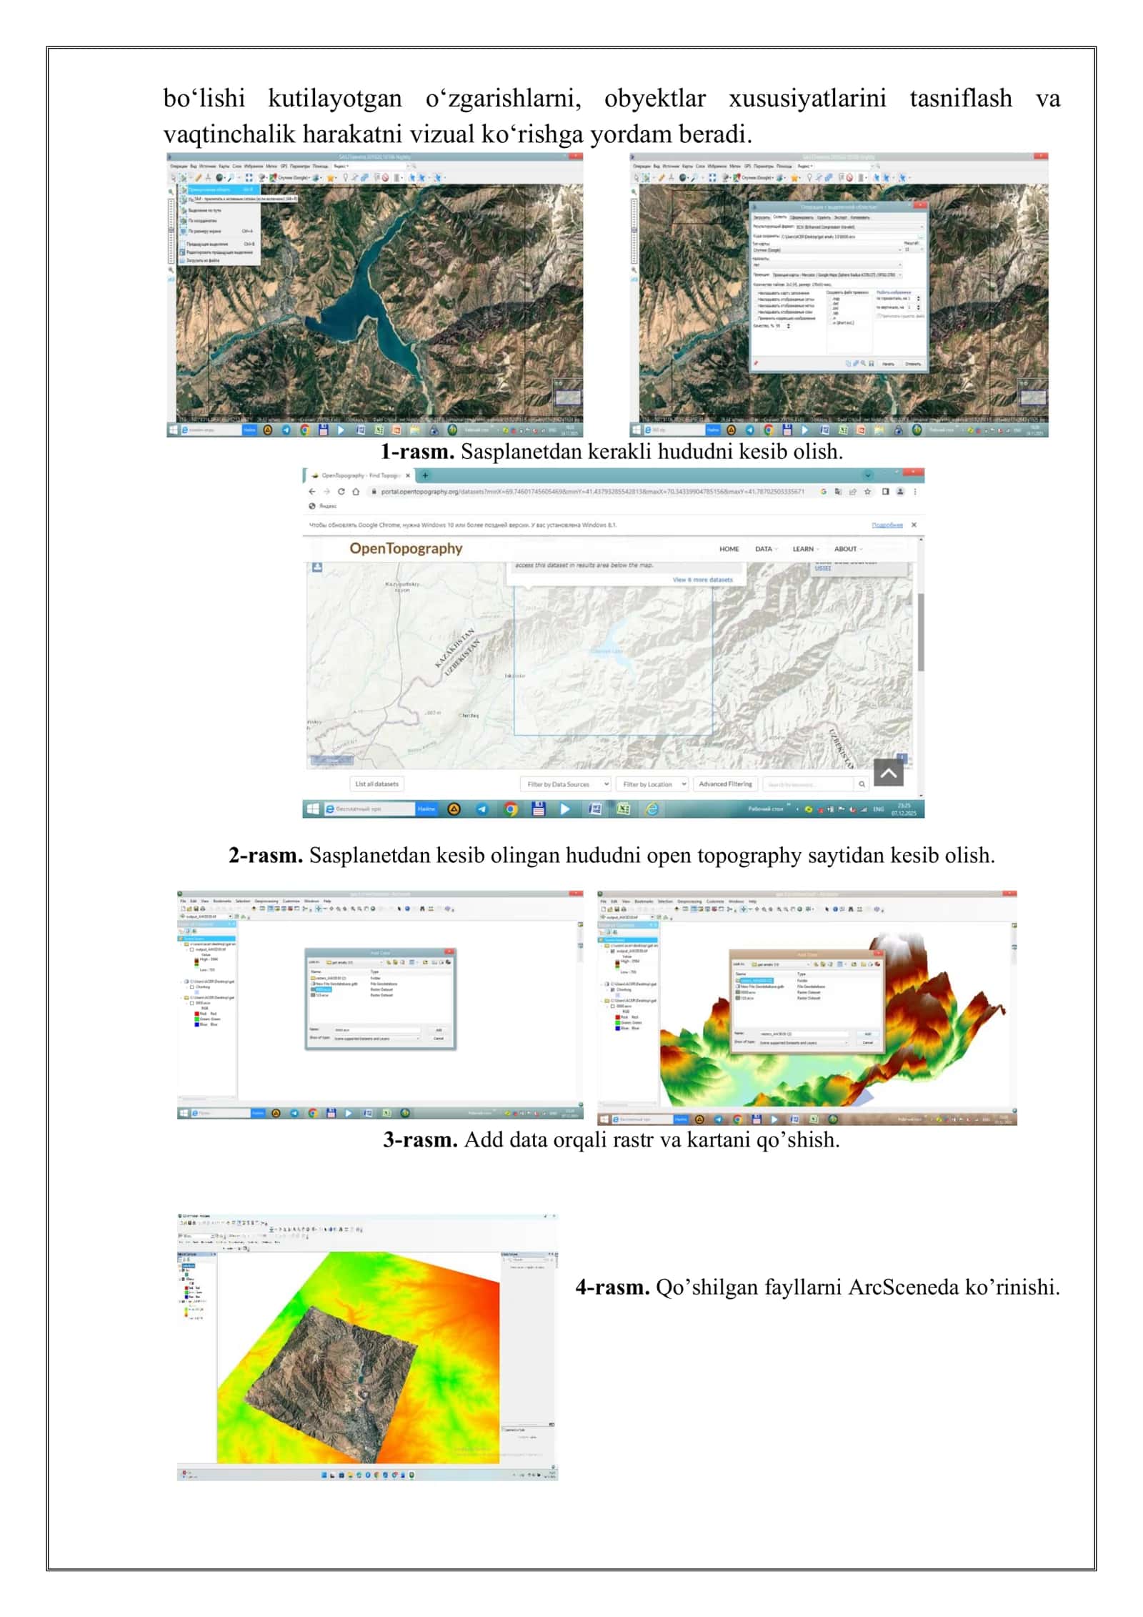Click the Telegram icon in the OpenTopography screenshot's taskbar

click(482, 808)
